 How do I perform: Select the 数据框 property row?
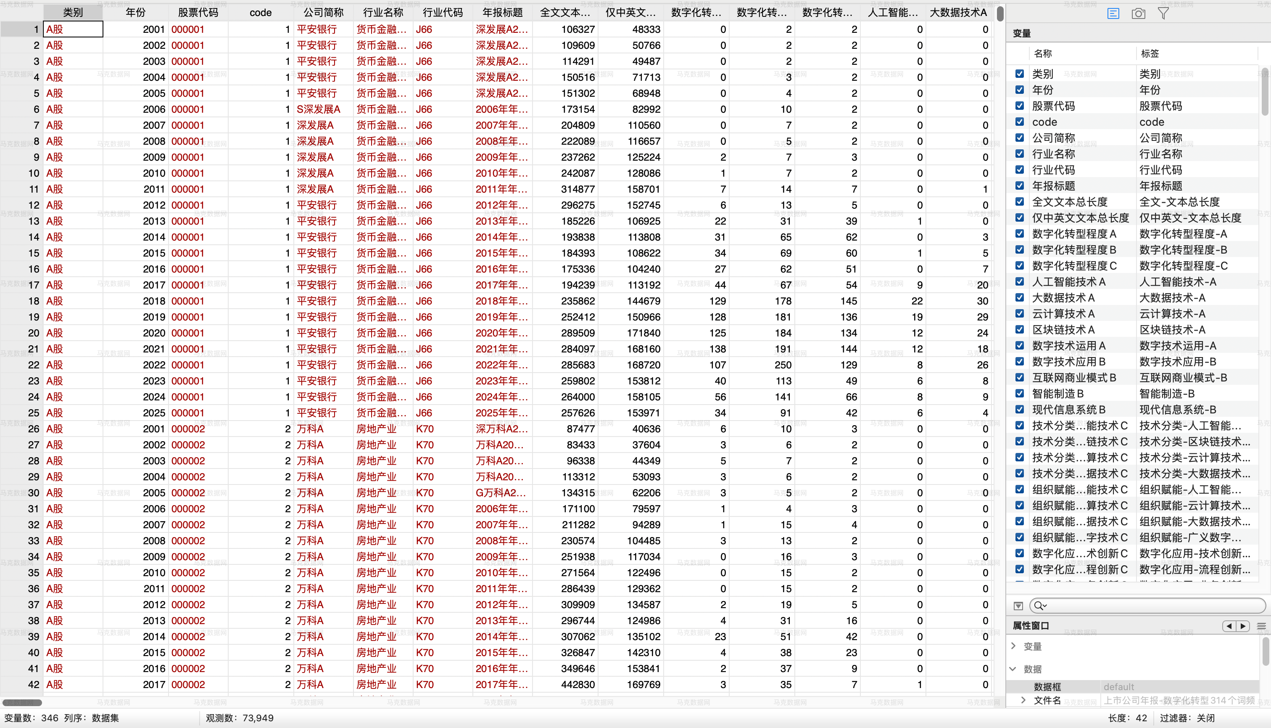click(1132, 686)
